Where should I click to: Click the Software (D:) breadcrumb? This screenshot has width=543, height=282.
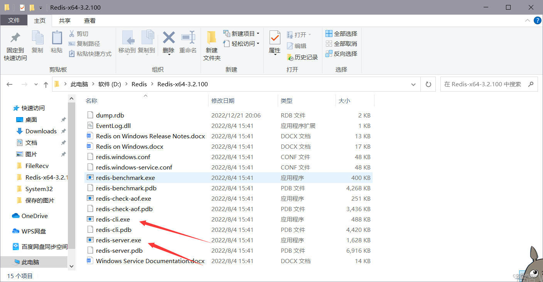tap(110, 84)
